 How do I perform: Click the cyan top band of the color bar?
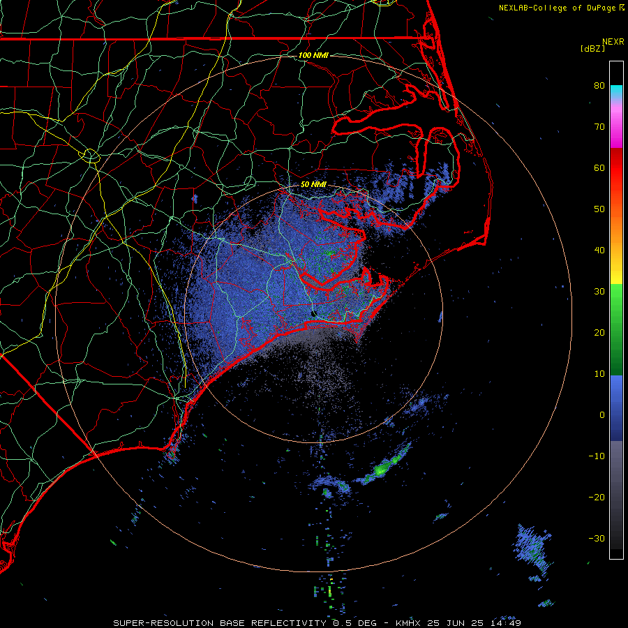point(616,91)
